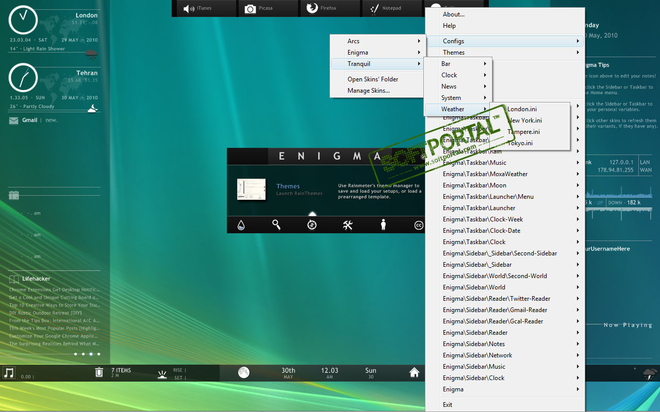Image resolution: width=660 pixels, height=412 pixels.
Task: Click the '7 ITEMS' recycle bin count
Action: 121,370
